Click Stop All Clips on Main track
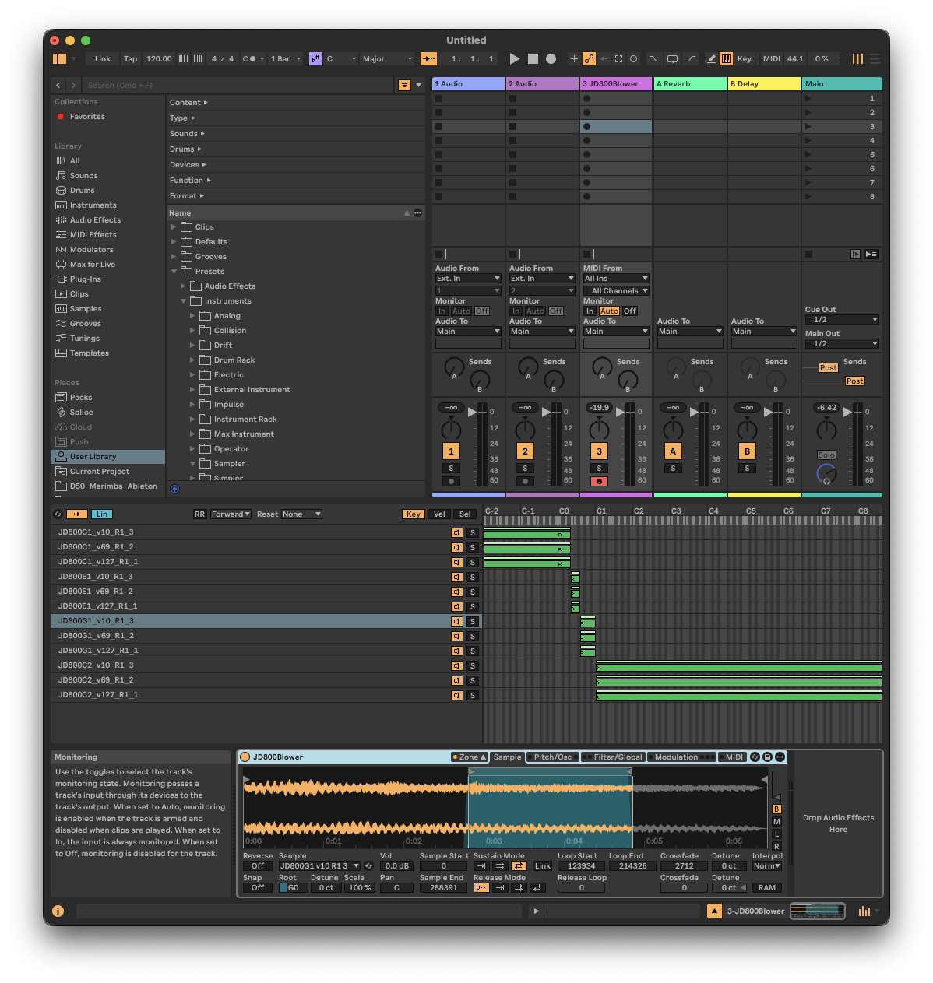The height and width of the screenshot is (983, 933). coord(808,254)
